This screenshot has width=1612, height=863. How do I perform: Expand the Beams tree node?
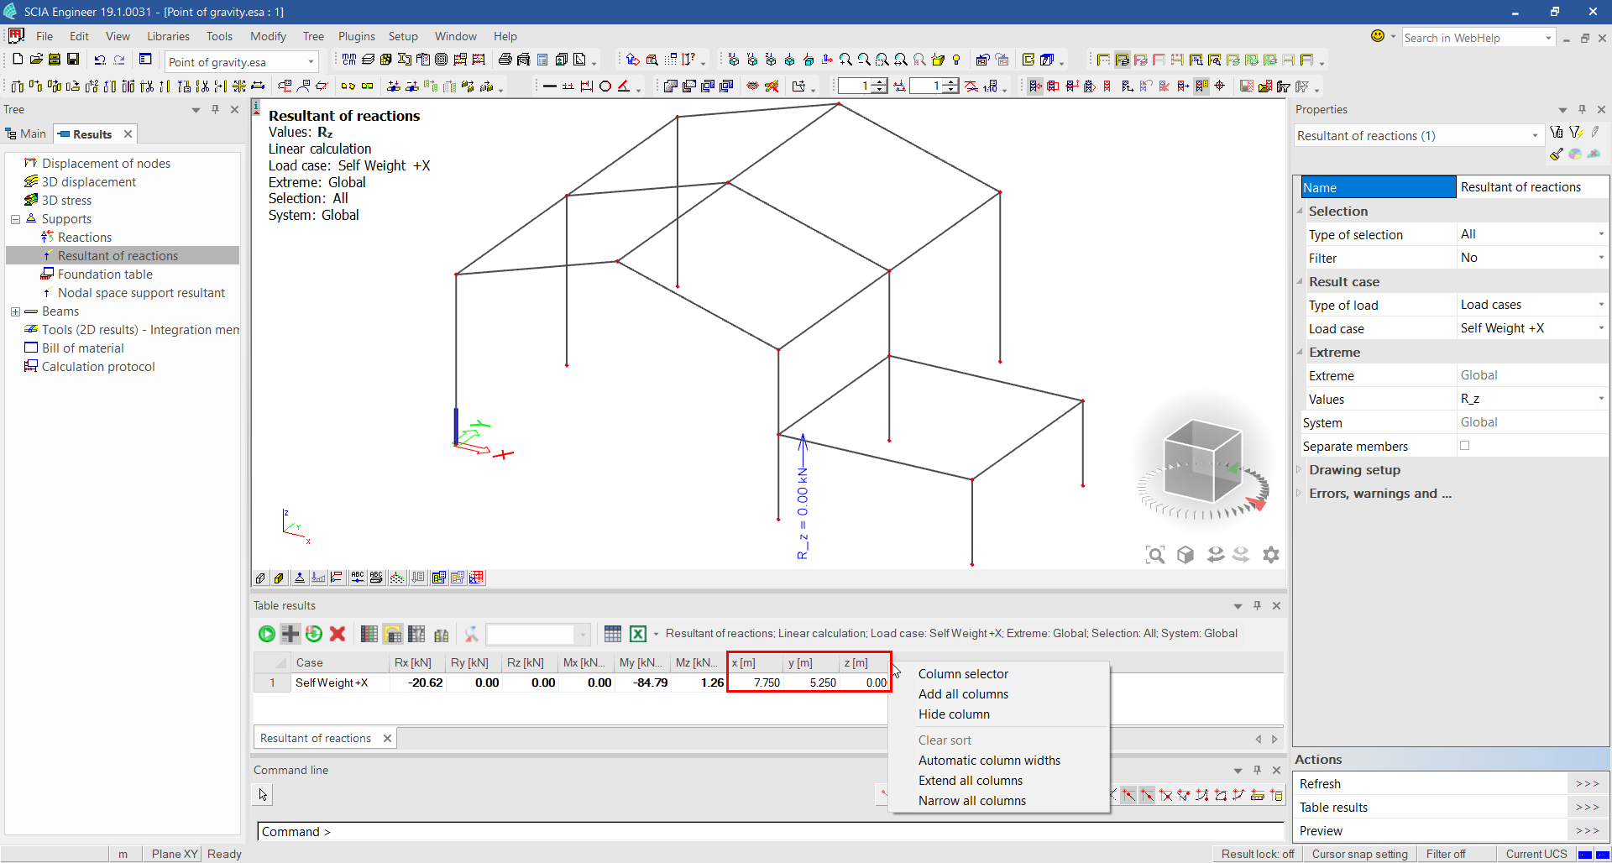click(15, 311)
